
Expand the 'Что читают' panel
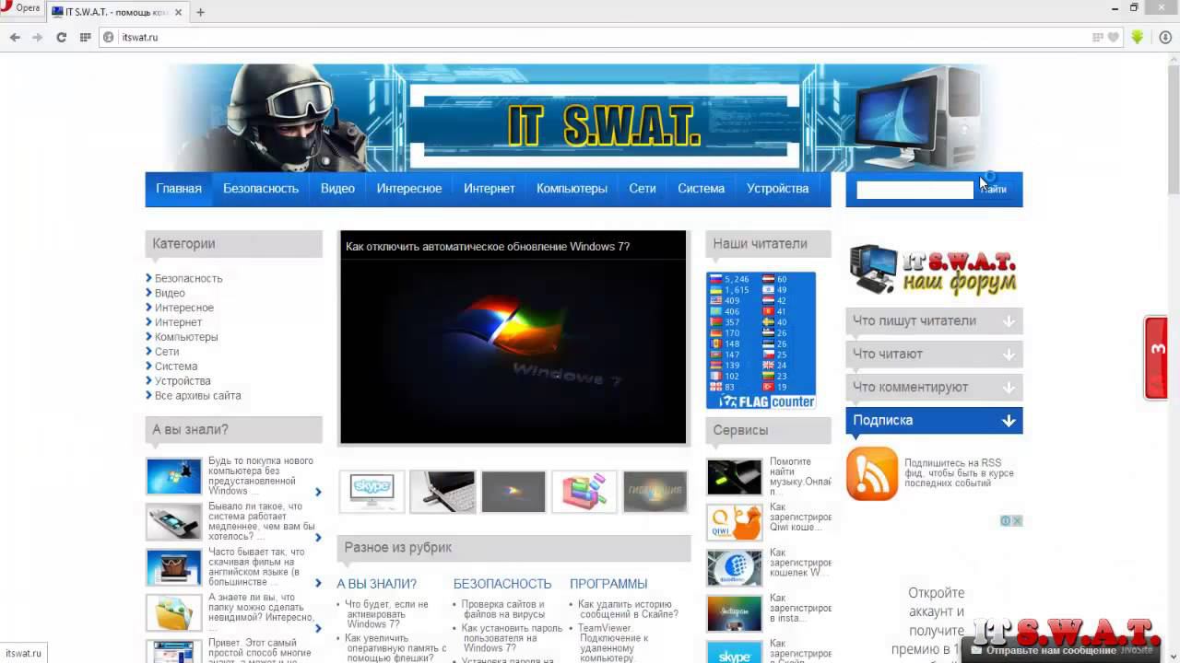[x=934, y=354]
